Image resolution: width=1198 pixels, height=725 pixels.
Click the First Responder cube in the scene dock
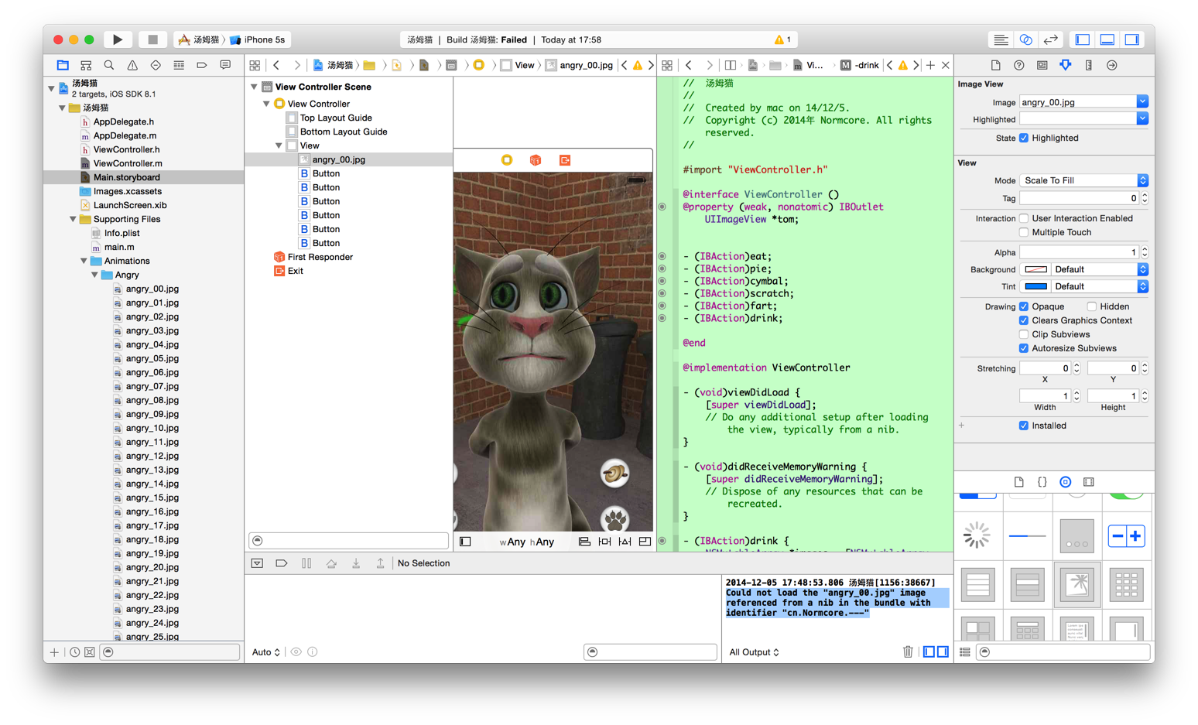pos(536,160)
